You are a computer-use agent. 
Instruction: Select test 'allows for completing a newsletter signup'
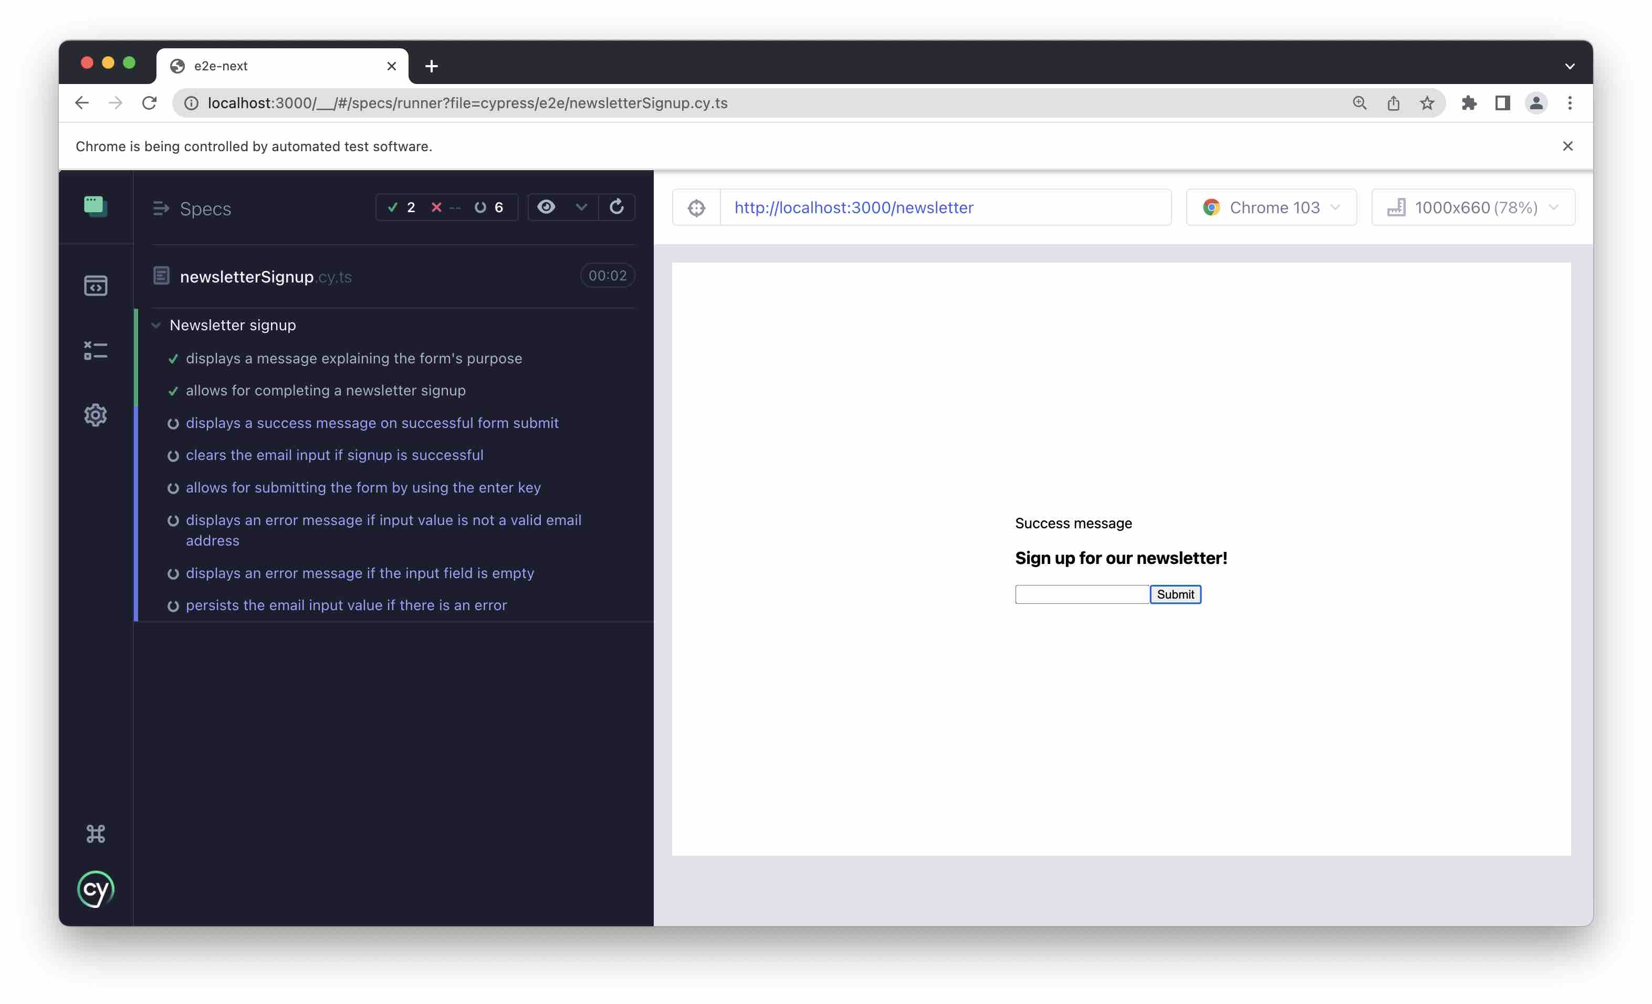[325, 390]
